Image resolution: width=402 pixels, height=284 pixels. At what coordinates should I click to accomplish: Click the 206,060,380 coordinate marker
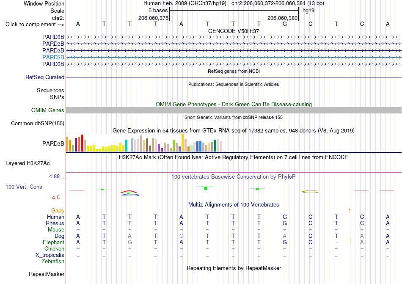[282, 18]
